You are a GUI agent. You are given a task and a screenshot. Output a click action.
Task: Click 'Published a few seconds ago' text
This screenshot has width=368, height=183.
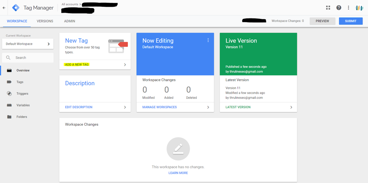[x=246, y=67]
